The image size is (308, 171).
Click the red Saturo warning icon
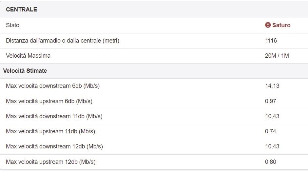click(268, 25)
